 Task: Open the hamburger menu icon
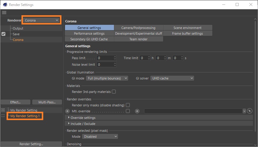tap(4, 13)
